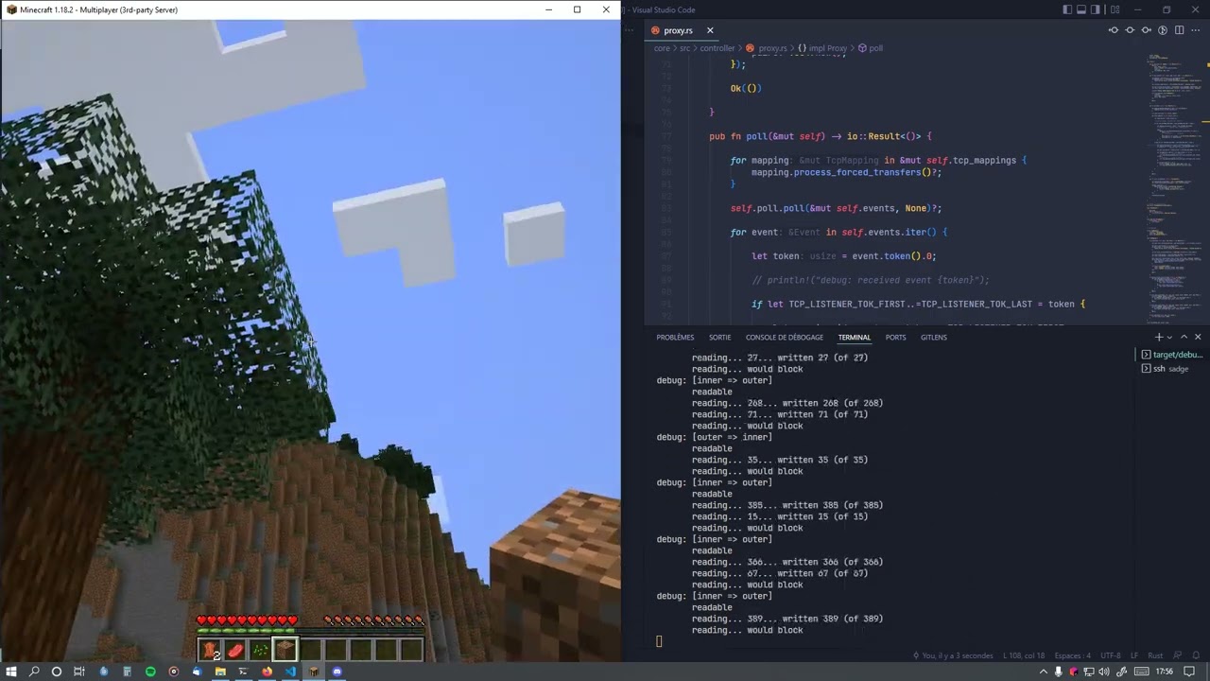This screenshot has height=681, width=1210.
Task: Toggle primary sidebar layout icon in VS Code
Action: (x=1067, y=9)
